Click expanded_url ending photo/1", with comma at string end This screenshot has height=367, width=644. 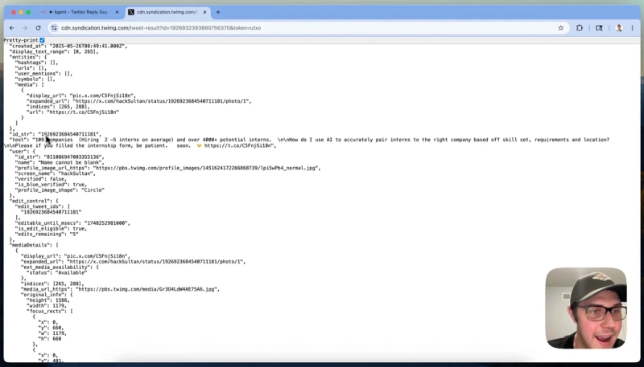coord(138,101)
